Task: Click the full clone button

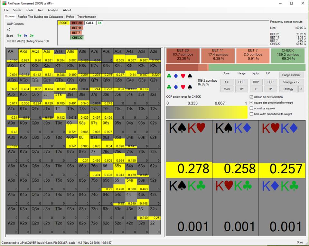Action: [227, 82]
